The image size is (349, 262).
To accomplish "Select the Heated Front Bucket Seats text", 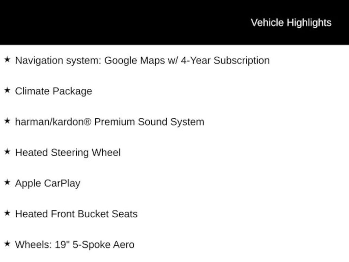I will tap(76, 214).
